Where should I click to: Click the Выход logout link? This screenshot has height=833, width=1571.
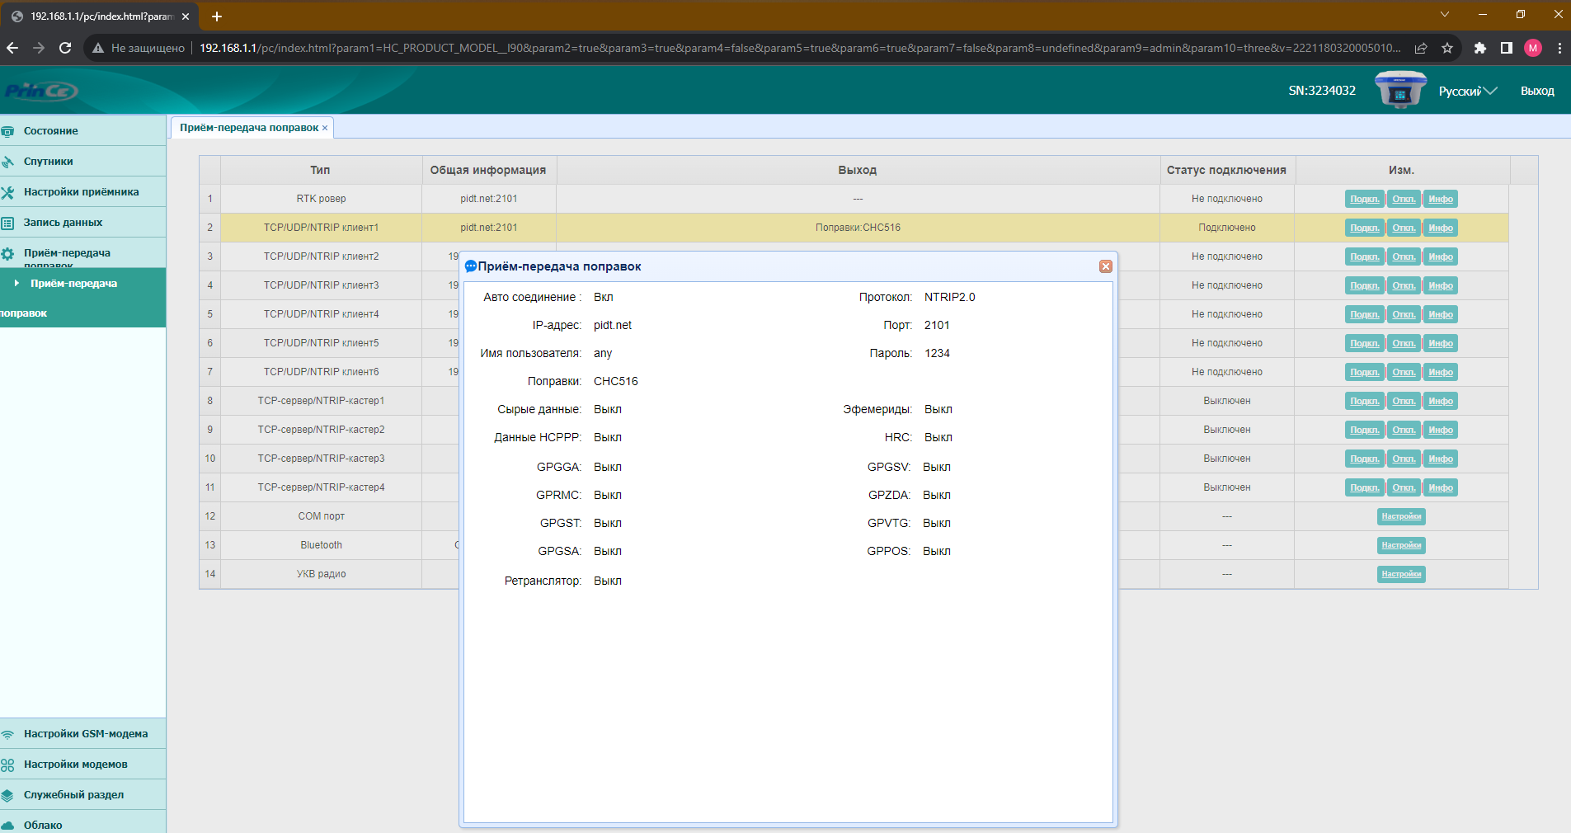click(x=1537, y=91)
